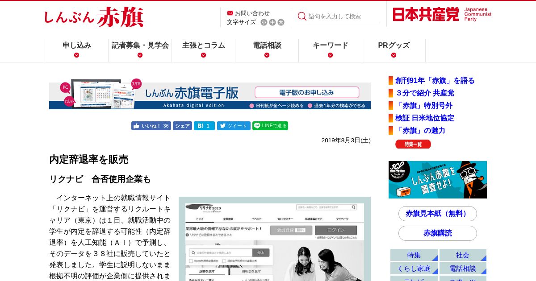This screenshot has height=281, width=536.
Task: Expand the arrow under 記者募集・見学会
Action: (140, 55)
